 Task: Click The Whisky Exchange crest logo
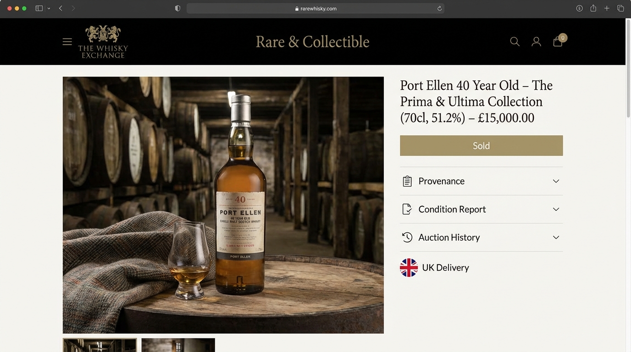click(103, 33)
